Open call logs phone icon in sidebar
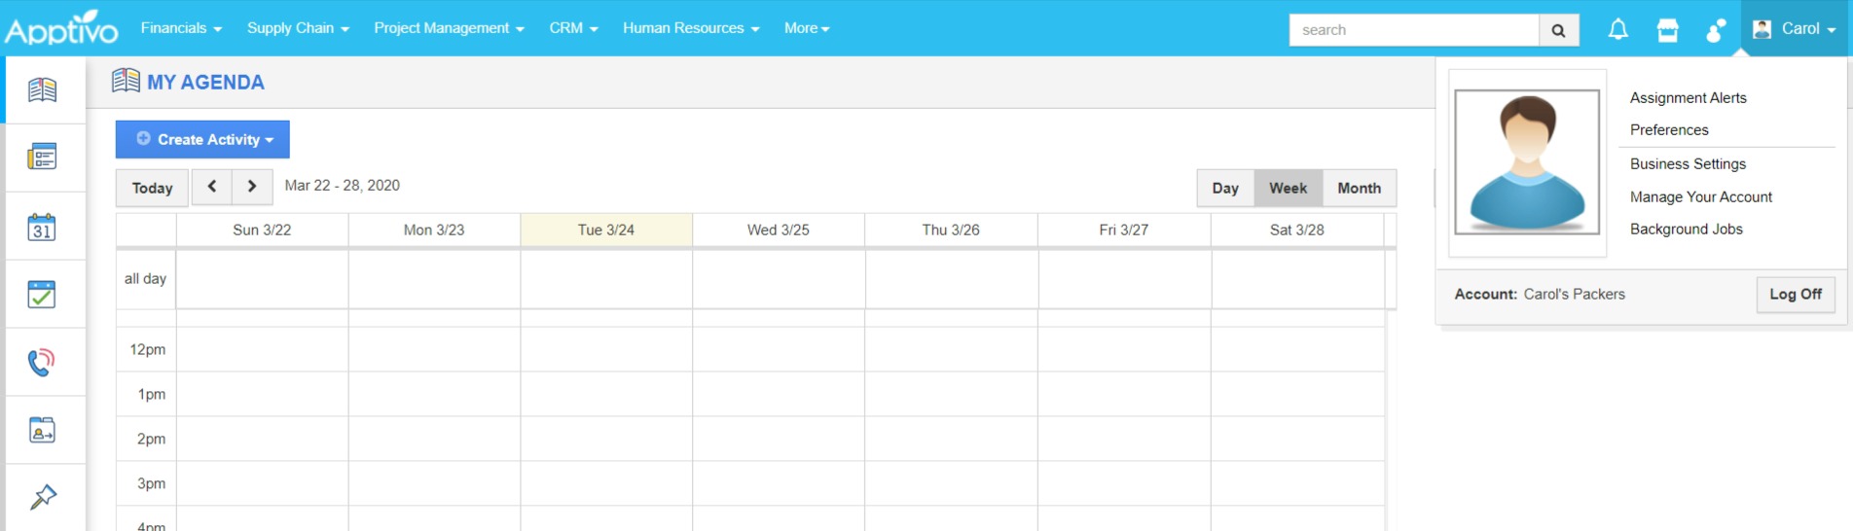The image size is (1853, 531). coord(42,362)
